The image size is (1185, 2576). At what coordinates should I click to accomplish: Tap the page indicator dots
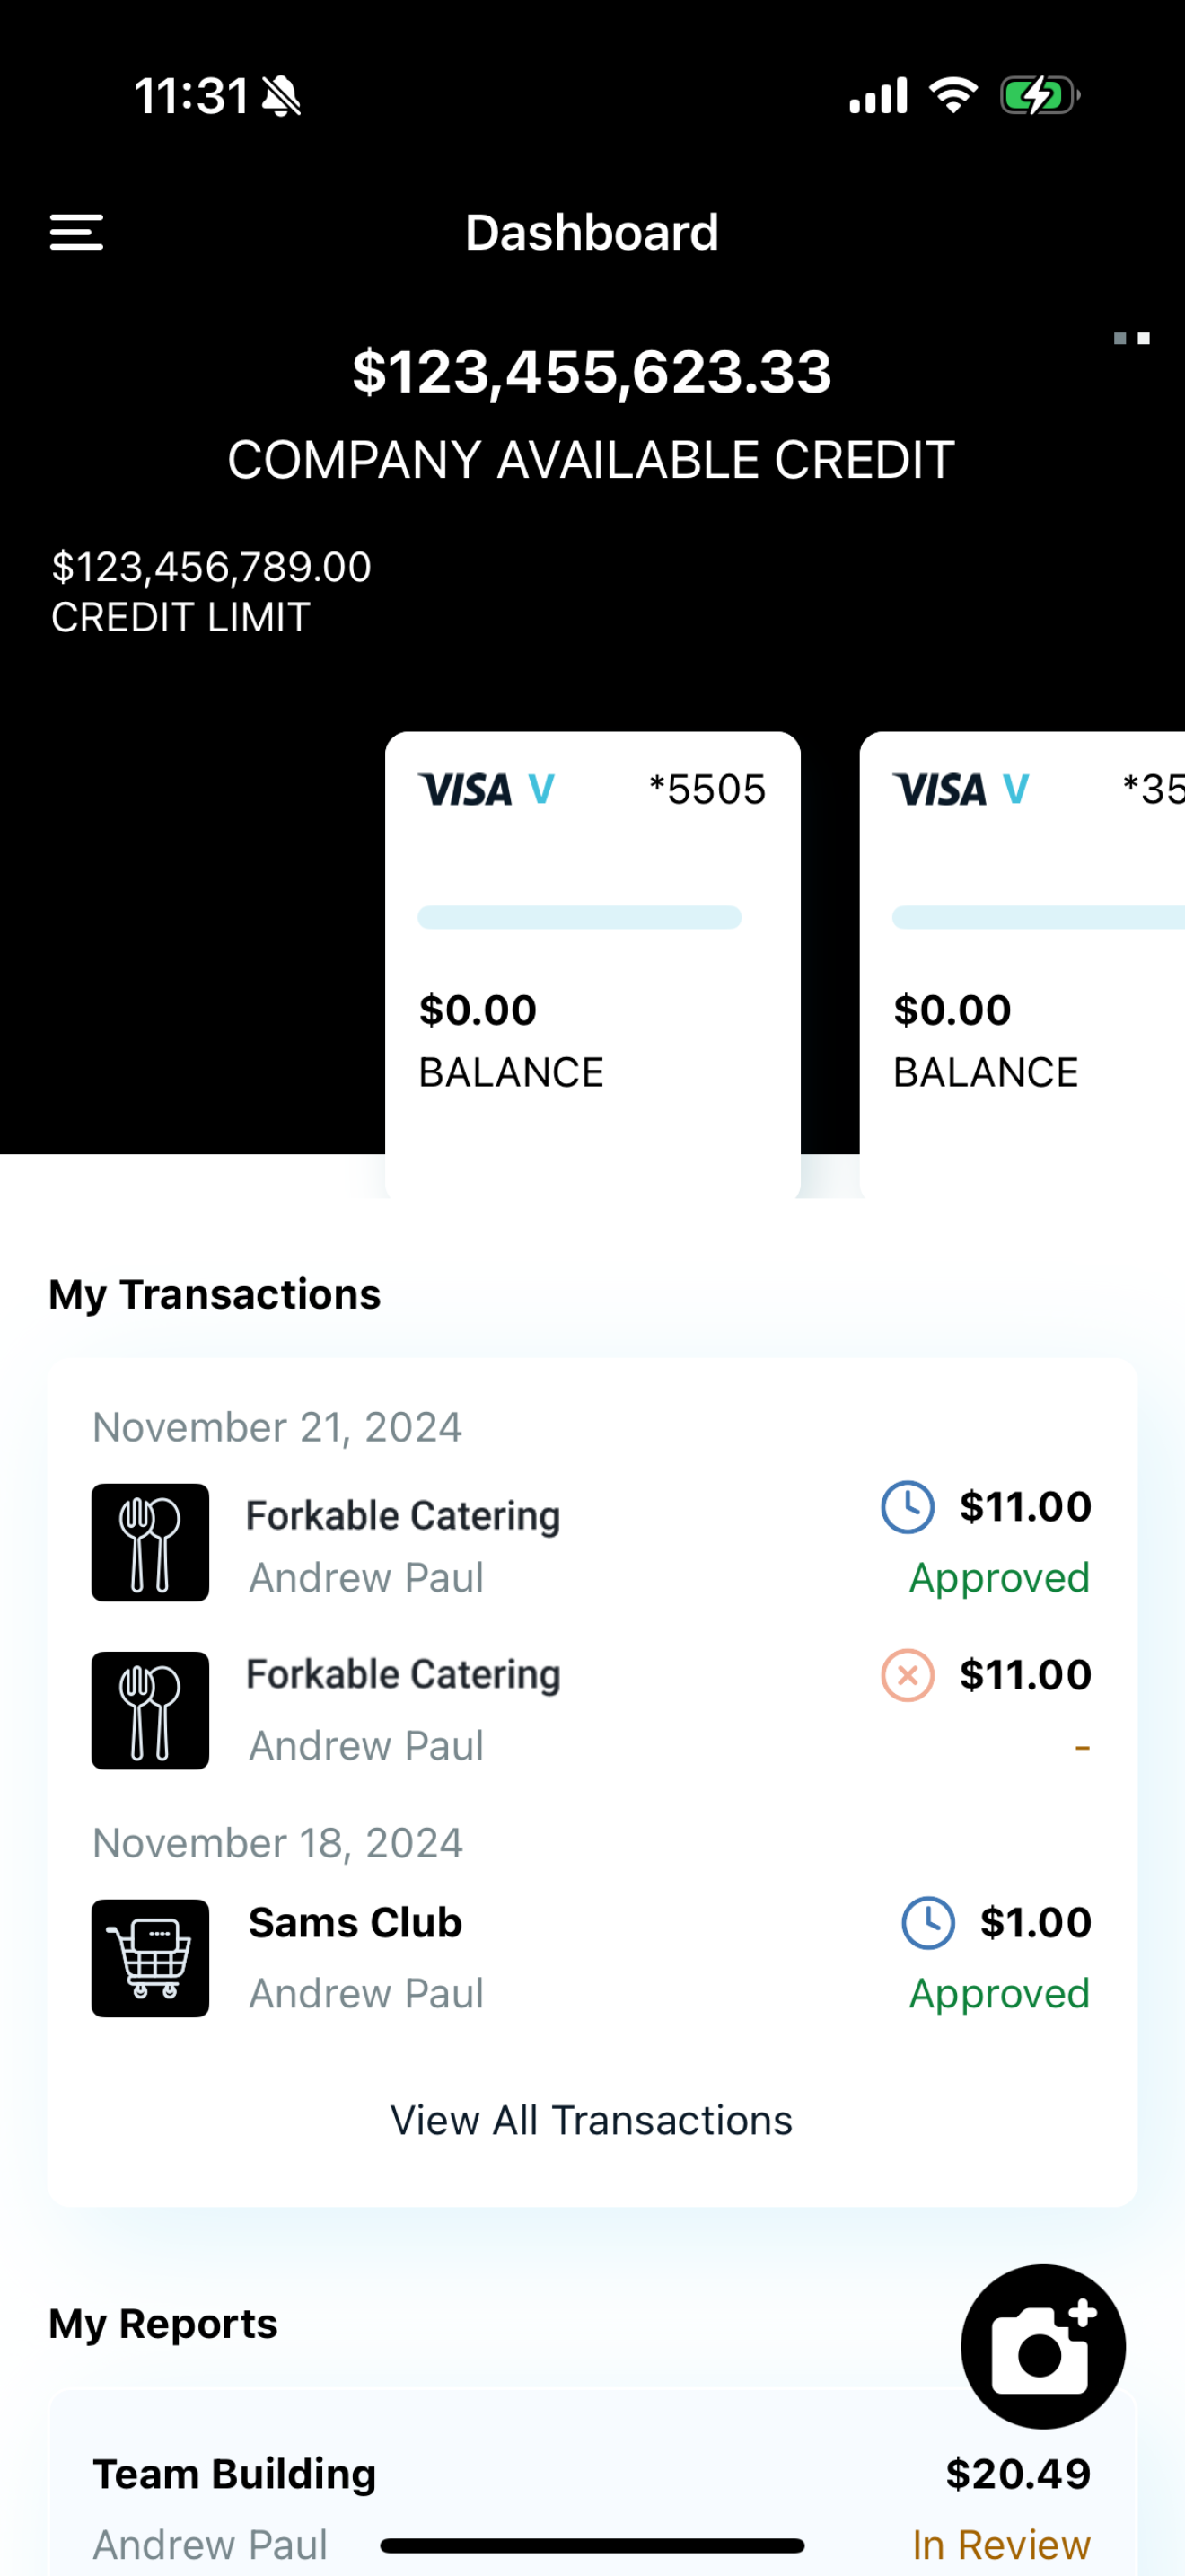pyautogui.click(x=1132, y=339)
